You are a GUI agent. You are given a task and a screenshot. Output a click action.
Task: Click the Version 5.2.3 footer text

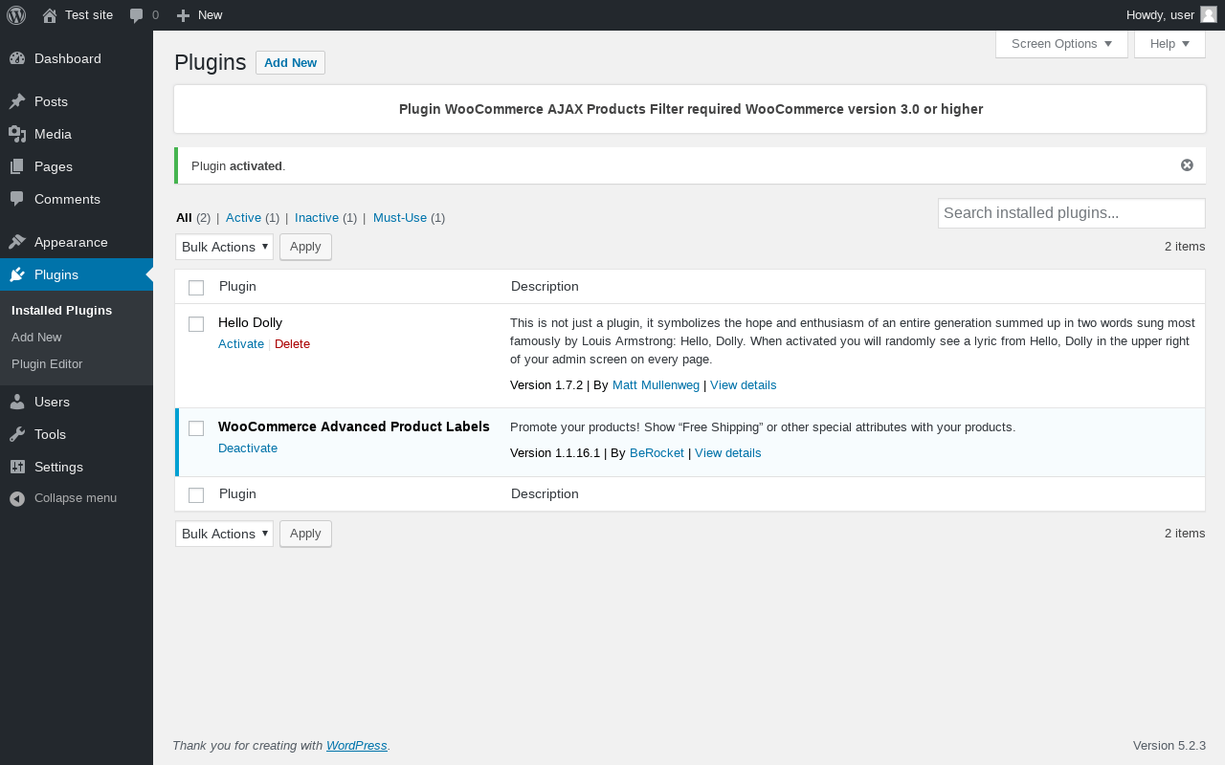click(1169, 746)
